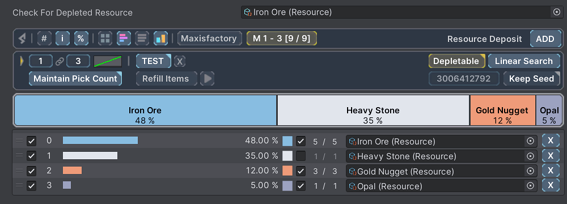The image size is (567, 204).
Task: Select the grid layout view icon
Action: [105, 39]
